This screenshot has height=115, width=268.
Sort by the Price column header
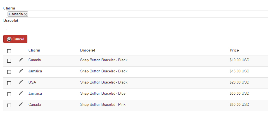point(234,50)
